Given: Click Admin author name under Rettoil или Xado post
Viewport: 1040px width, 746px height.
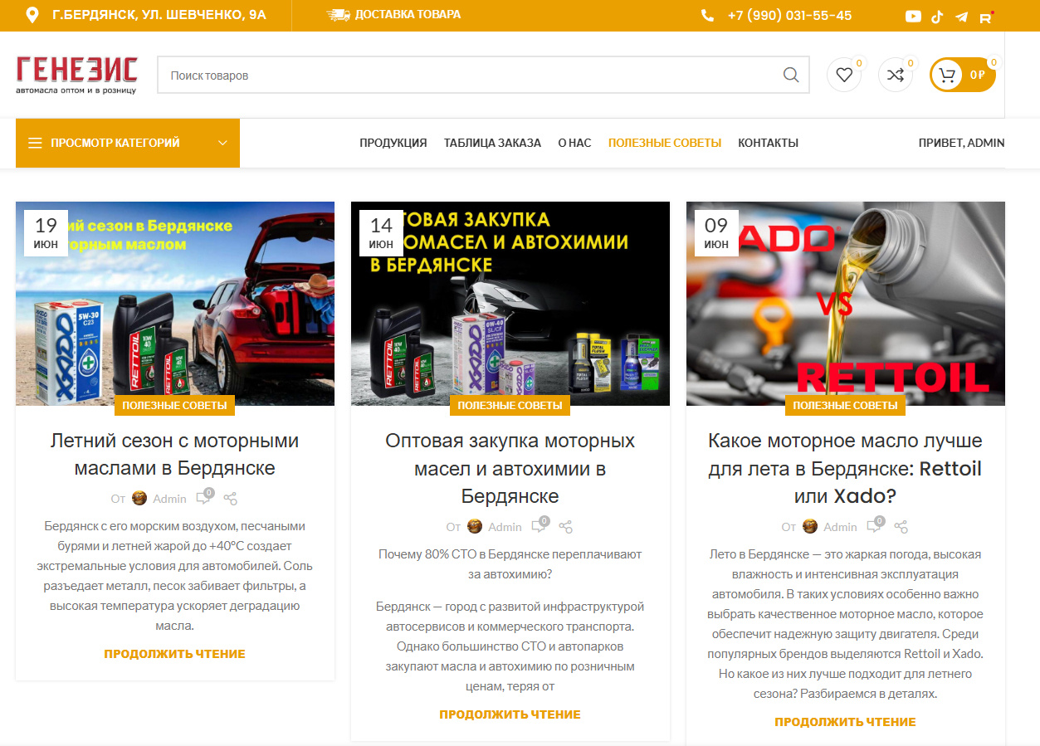Looking at the screenshot, I should click(841, 527).
